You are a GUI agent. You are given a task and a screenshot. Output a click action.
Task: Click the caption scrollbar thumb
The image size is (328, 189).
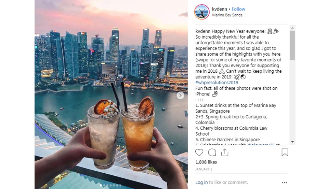[x=292, y=45]
